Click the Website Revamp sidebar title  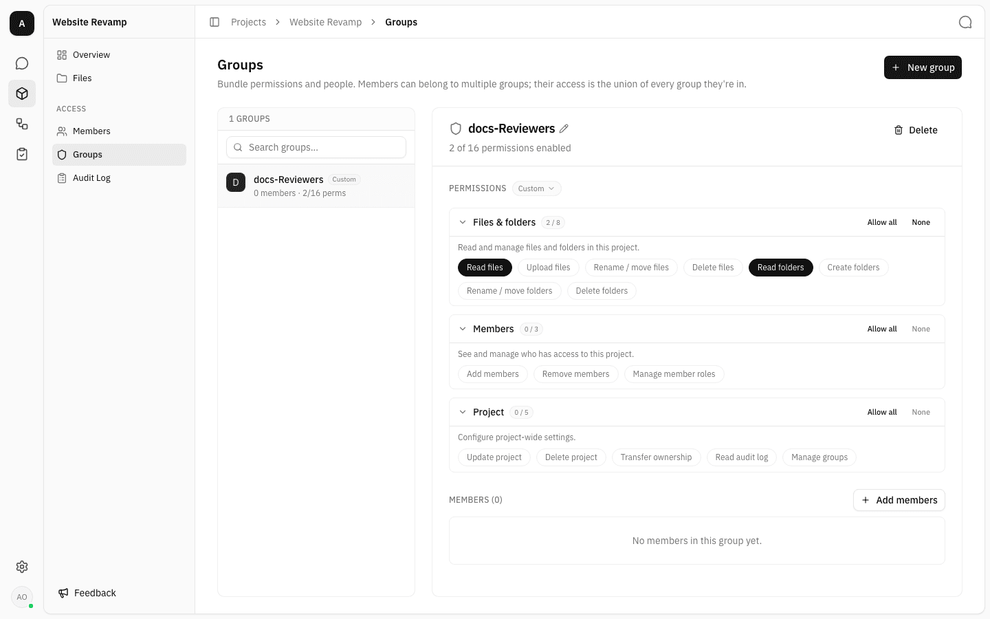89,22
